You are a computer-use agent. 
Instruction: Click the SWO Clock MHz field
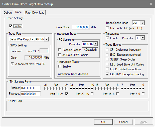point(34,57)
